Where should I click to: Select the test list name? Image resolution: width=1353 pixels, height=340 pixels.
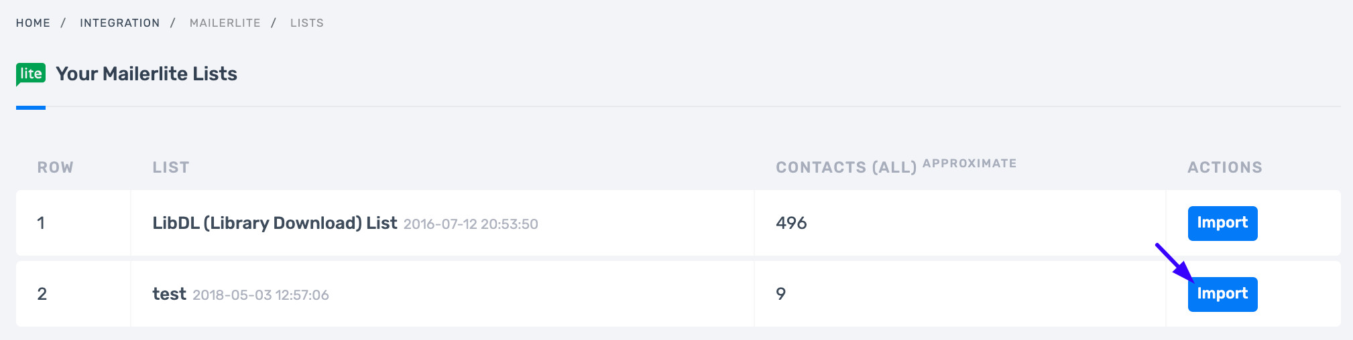(x=169, y=294)
